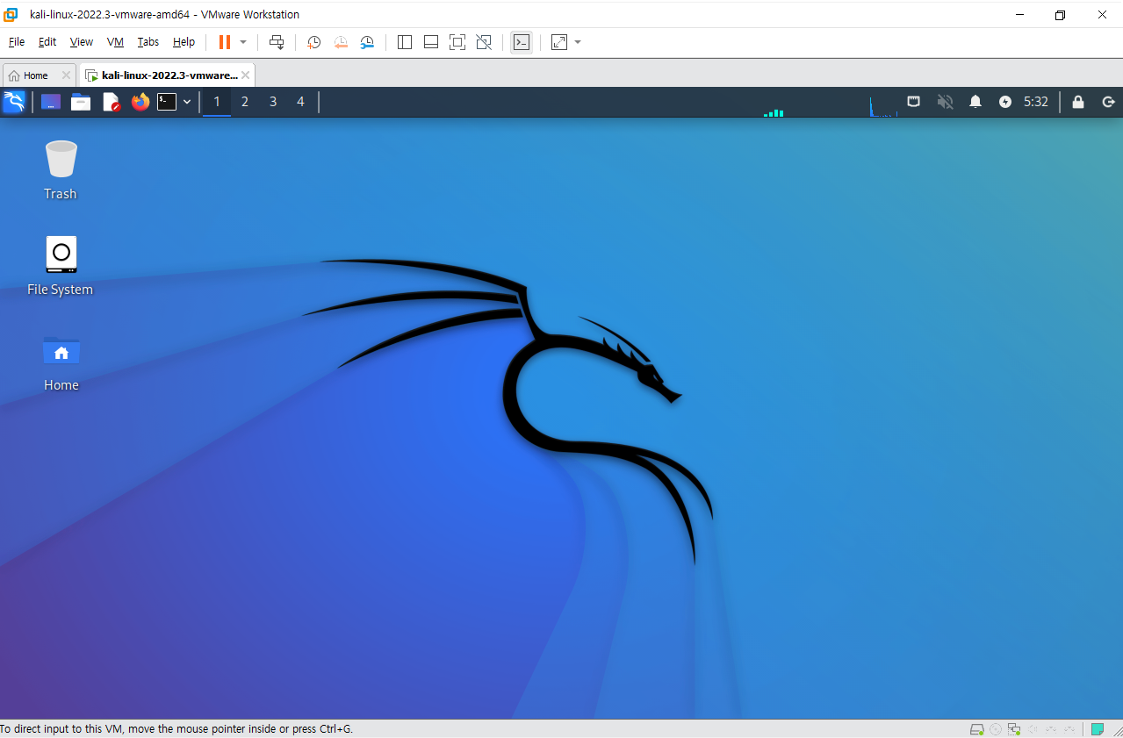Suspend the VM with the pause button
Screen dimensions: 1123x738
(x=225, y=42)
